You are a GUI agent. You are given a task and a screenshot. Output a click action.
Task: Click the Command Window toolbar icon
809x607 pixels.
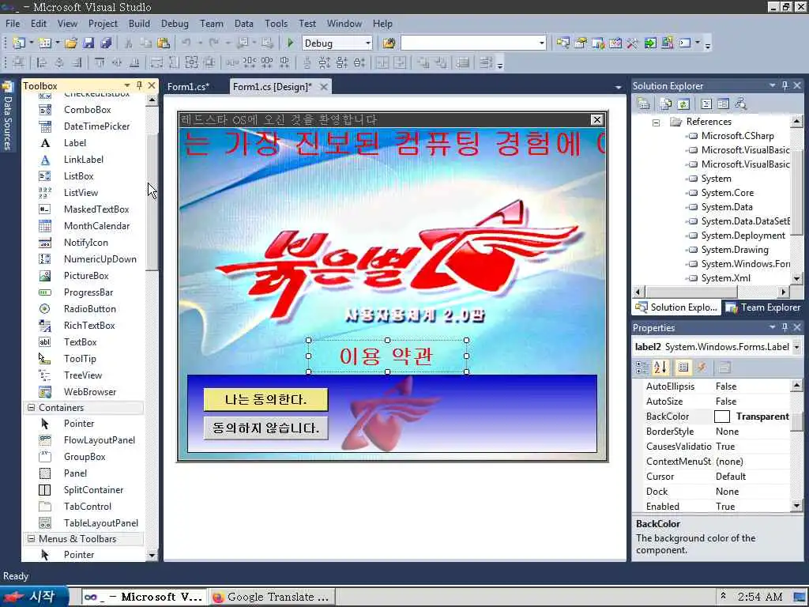(x=685, y=43)
